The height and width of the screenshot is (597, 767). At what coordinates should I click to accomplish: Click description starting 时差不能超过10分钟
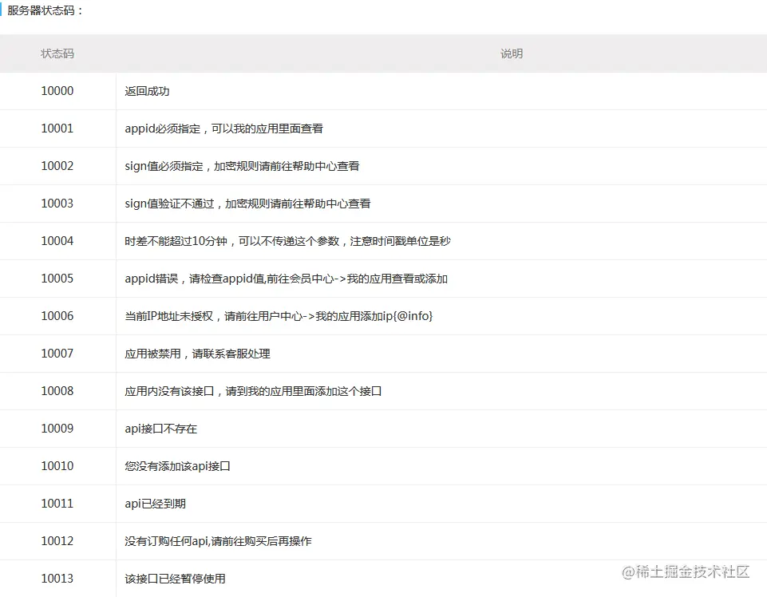click(287, 241)
